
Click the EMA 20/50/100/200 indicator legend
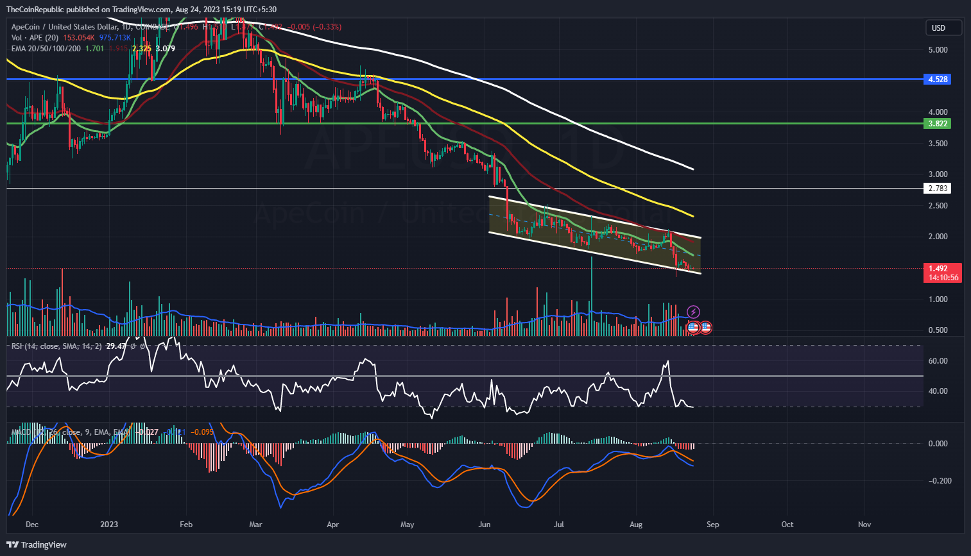pos(46,49)
